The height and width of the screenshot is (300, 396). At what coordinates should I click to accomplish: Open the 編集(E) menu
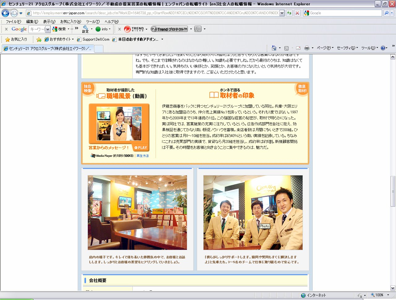point(32,21)
